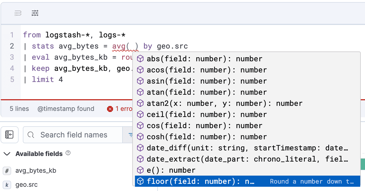
Task: Click the @timestamp found status text
Action: coord(66,108)
